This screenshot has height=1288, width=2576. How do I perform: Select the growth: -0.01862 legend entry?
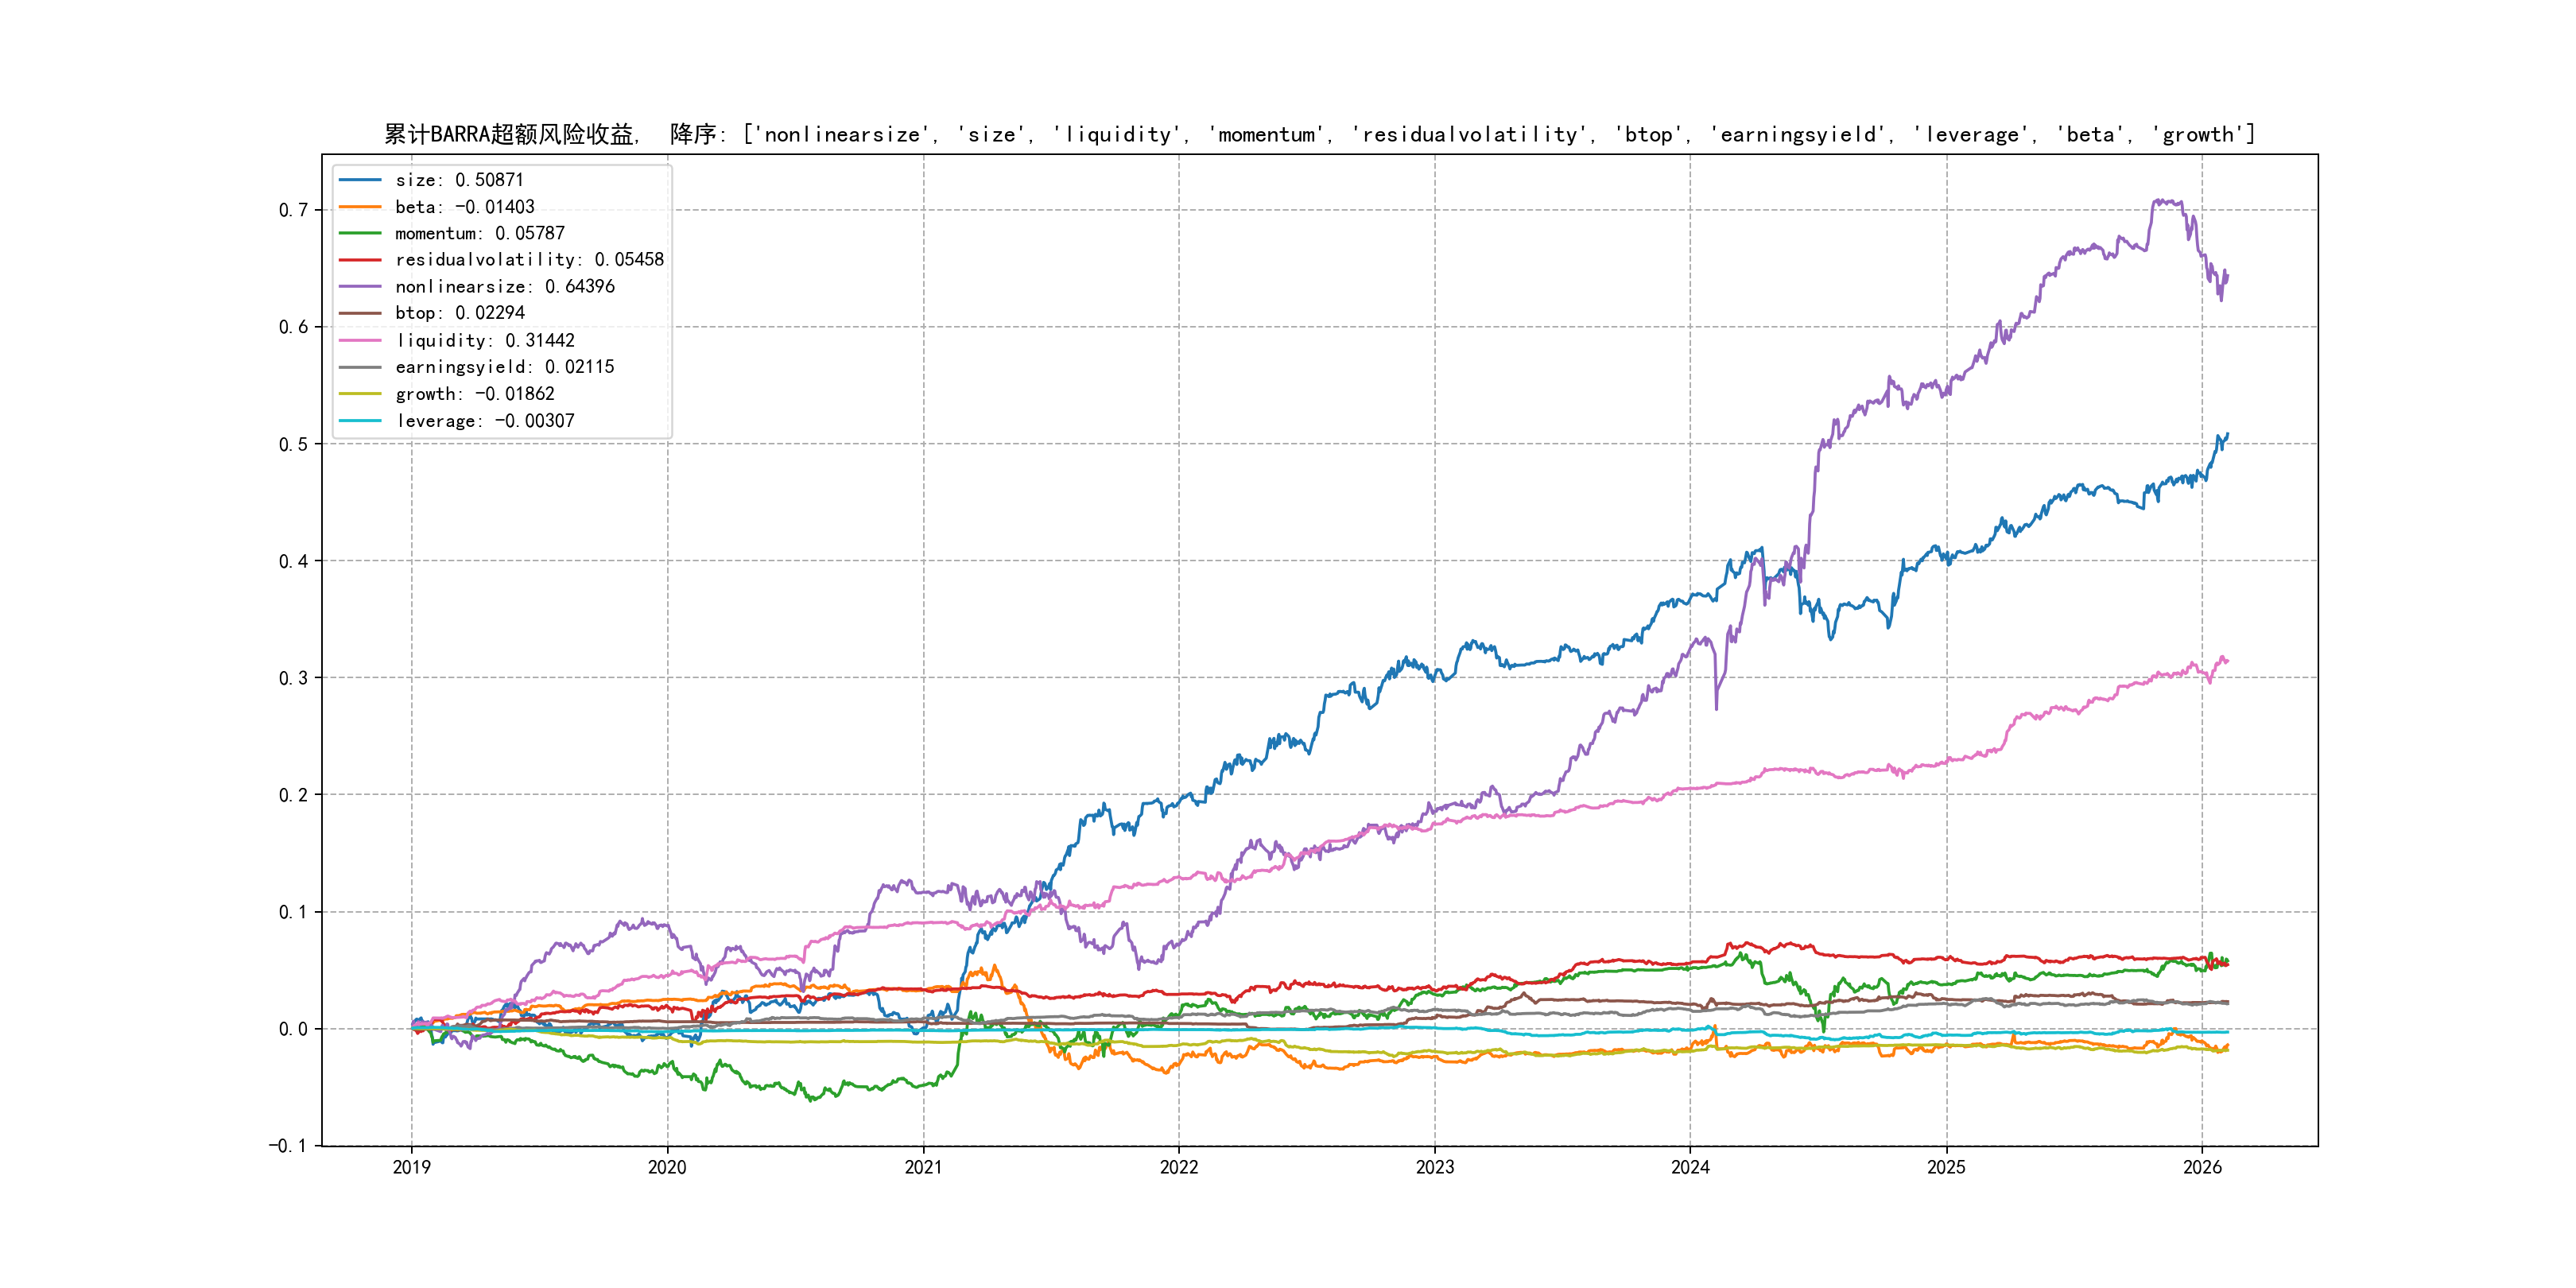pyautogui.click(x=474, y=394)
